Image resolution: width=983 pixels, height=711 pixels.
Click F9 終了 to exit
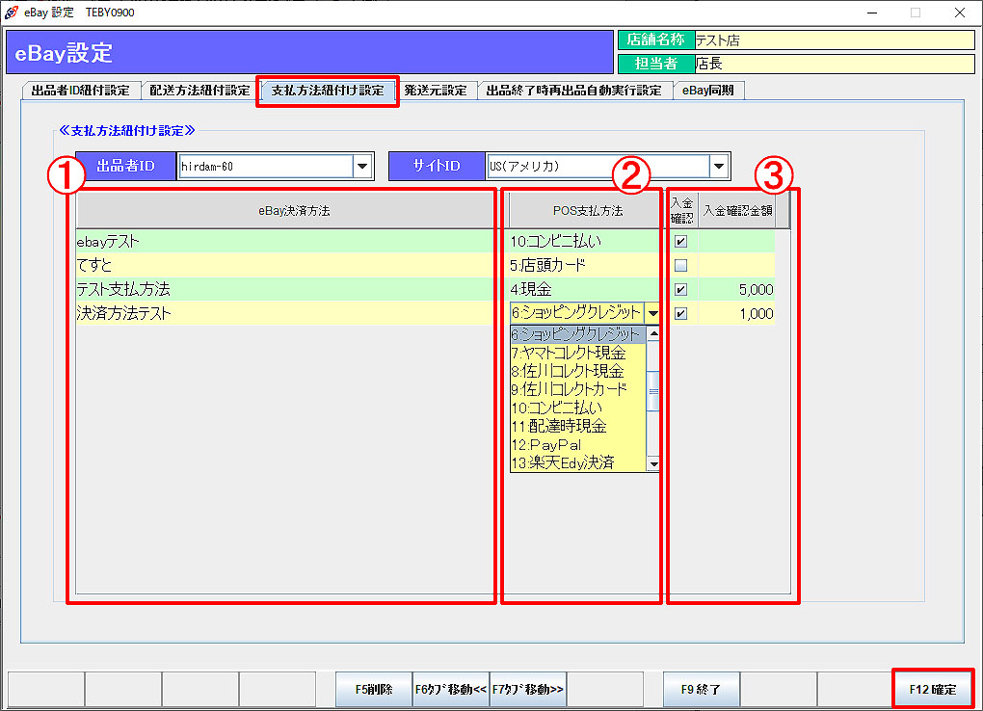702,690
